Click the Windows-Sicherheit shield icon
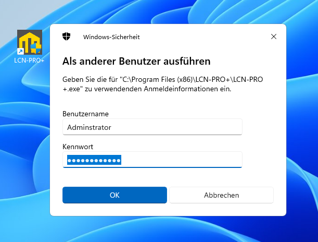This screenshot has width=318, height=242. [66, 37]
